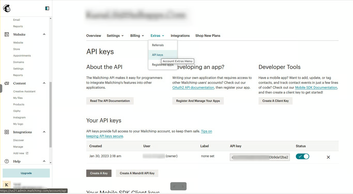Collapse the sidebar using the panel icon
The height and width of the screenshot is (194, 353).
pos(47,8)
